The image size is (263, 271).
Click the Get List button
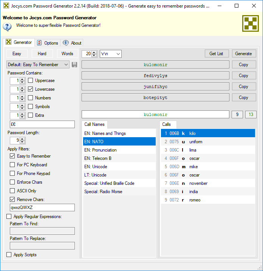tap(217, 54)
